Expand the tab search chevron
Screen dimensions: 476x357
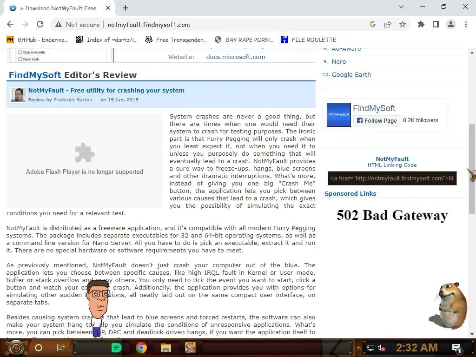click(x=401, y=7)
